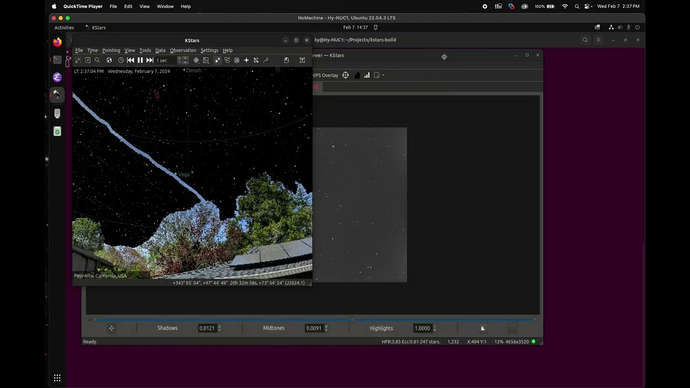Viewport: 690px width, 388px height.
Task: Click the signal bars FITS viewer toolbar icon
Action: pos(367,75)
